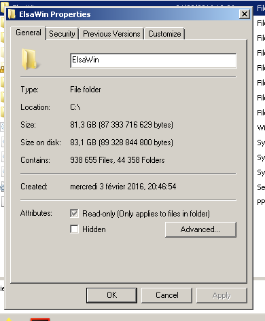Click the greyed-out Apply button

pyautogui.click(x=222, y=295)
